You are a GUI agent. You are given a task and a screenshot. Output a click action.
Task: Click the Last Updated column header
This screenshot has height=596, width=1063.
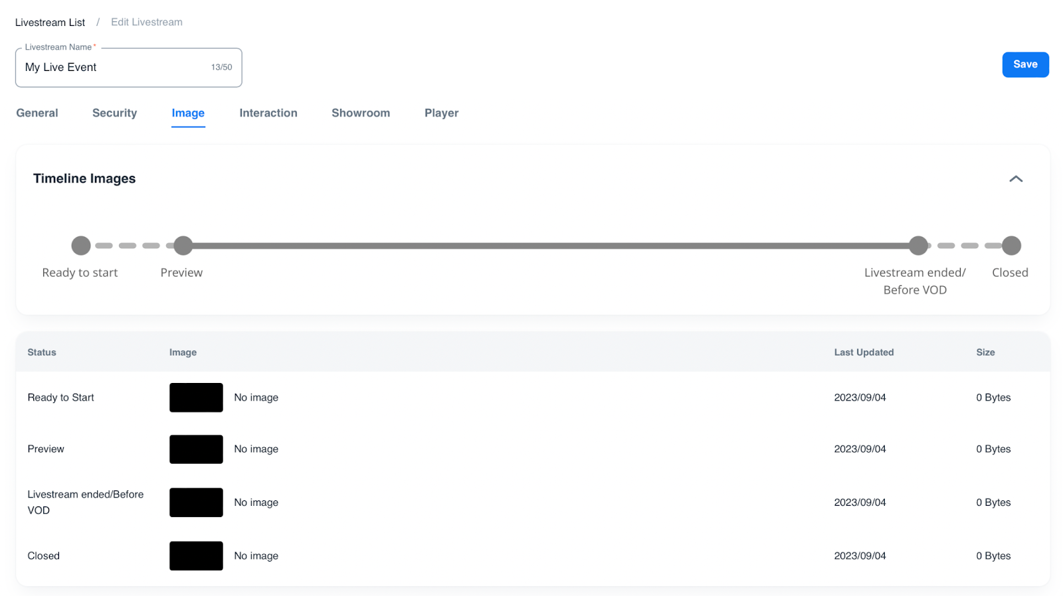[864, 352]
